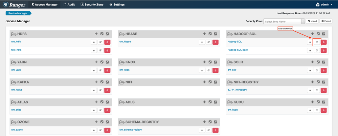Click the Ranger logo
The image size is (338, 136).
15,4
